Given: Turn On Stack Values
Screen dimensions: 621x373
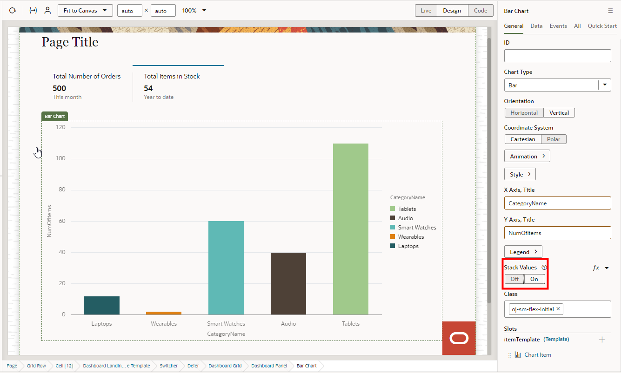Looking at the screenshot, I should click(x=534, y=279).
